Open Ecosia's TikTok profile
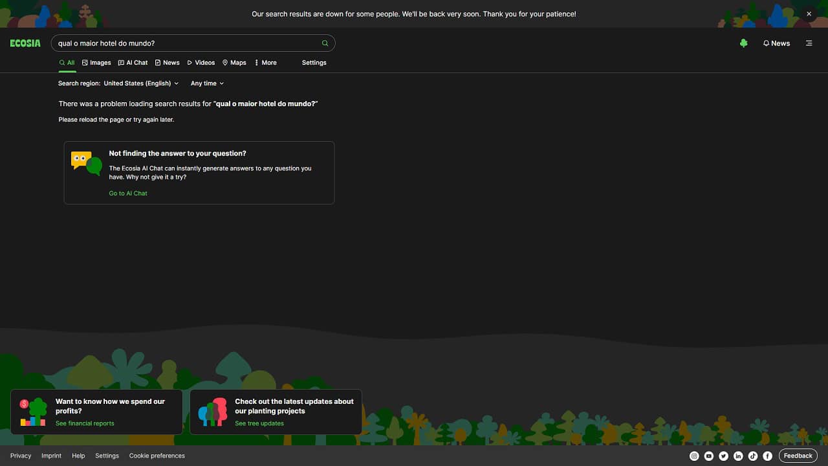The image size is (828, 466). point(753,456)
